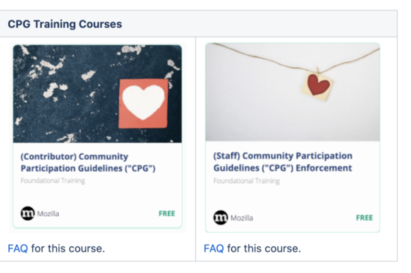Open "(Staff) Community Participation Guidelines Enforcement" title

coord(283,162)
